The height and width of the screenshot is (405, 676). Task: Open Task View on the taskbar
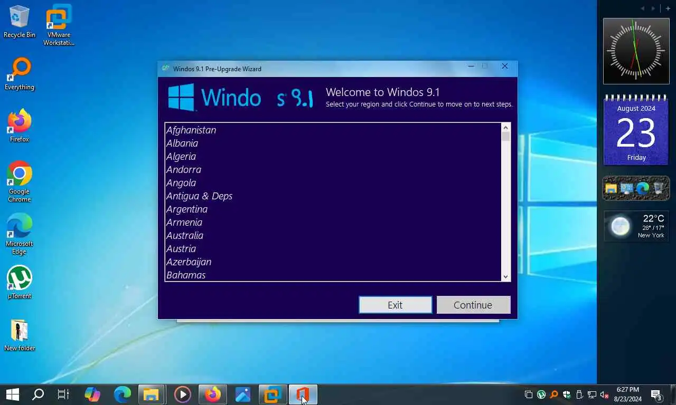(x=63, y=394)
